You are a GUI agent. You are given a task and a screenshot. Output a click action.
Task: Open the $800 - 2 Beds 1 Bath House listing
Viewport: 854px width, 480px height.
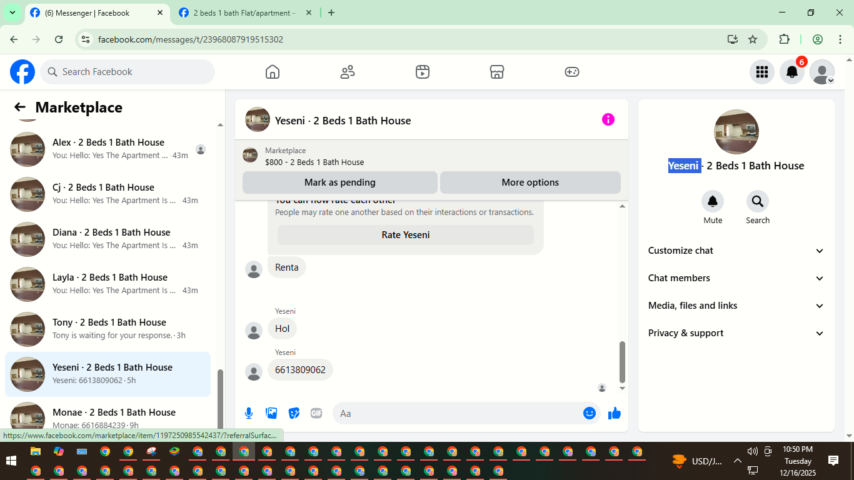click(314, 162)
